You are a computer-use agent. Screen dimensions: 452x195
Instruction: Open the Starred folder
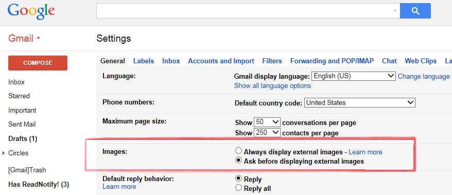(19, 96)
